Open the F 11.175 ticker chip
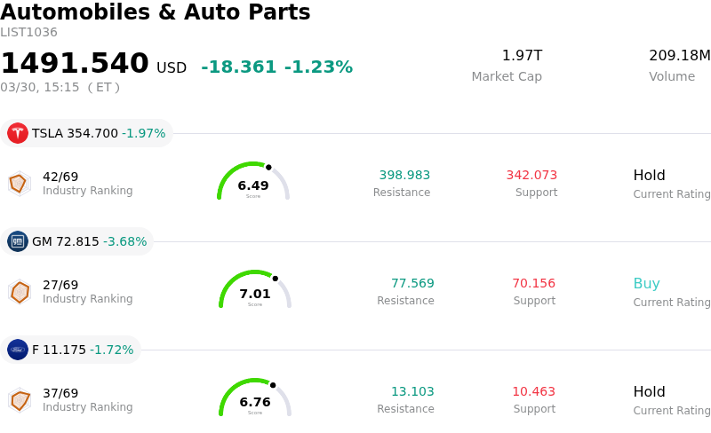Image resolution: width=711 pixels, height=433 pixels. (72, 350)
